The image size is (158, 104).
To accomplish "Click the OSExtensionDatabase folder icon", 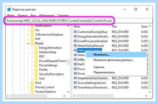I will [32, 34].
